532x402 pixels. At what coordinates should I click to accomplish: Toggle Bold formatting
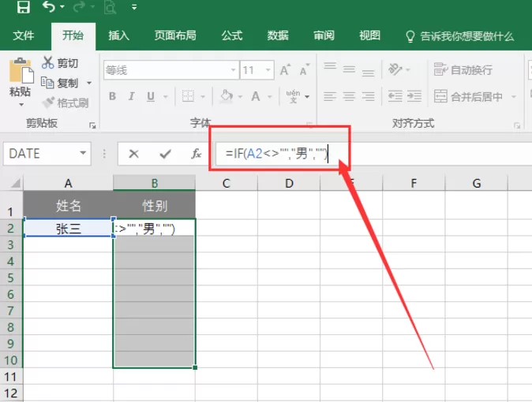coord(112,97)
